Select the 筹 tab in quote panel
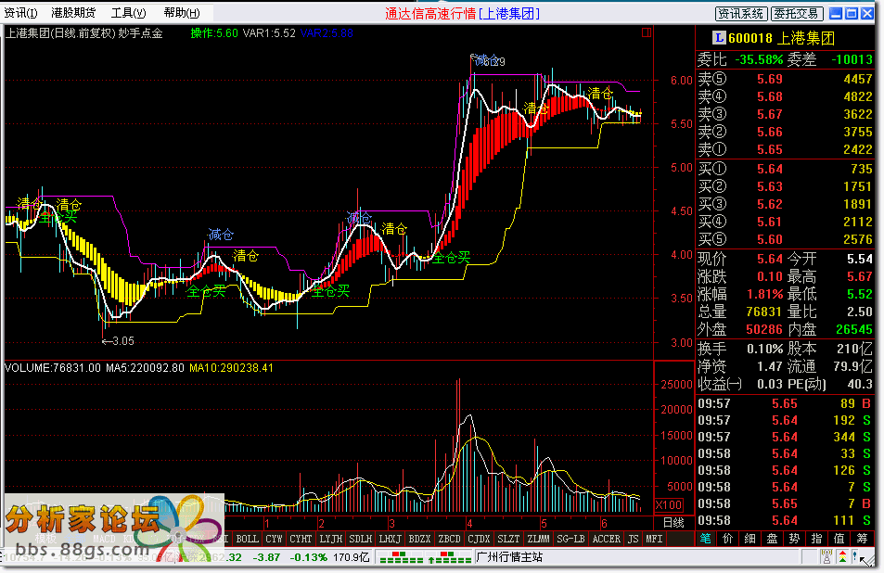 862,539
